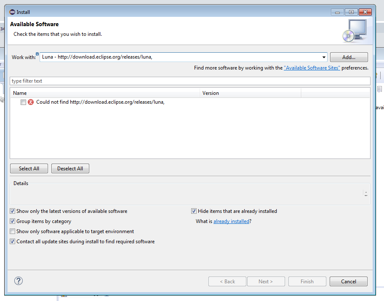The image size is (384, 301).
Task: Toggle Show only the latest versions checkbox
Action: coord(13,211)
